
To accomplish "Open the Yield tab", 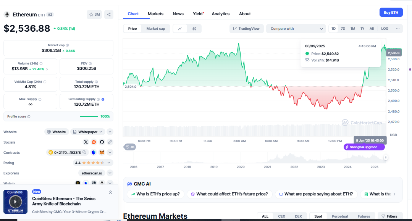I will point(198,14).
